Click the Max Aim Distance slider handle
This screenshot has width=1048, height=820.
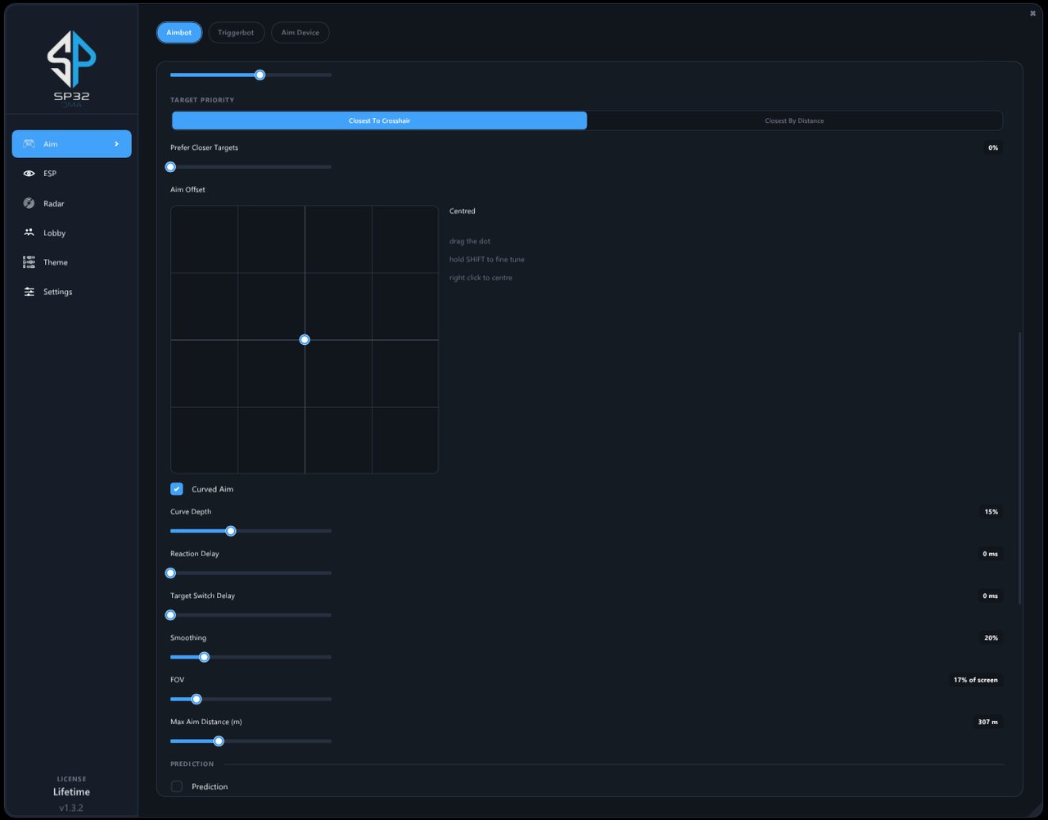pyautogui.click(x=219, y=741)
